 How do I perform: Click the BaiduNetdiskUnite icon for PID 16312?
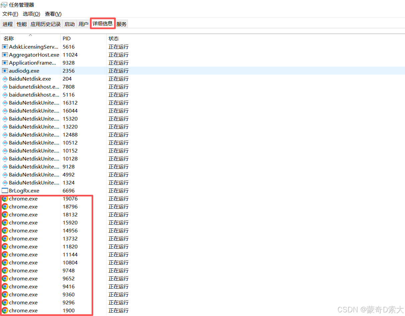click(x=5, y=103)
